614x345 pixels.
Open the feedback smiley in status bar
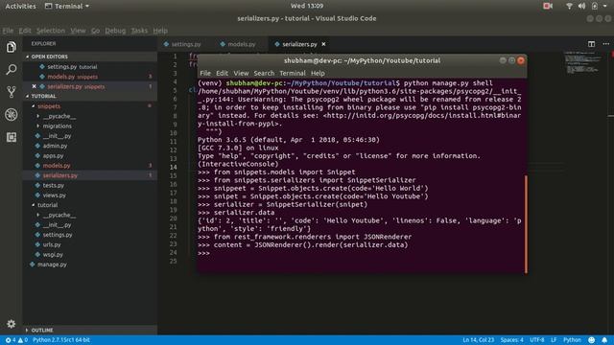point(592,340)
